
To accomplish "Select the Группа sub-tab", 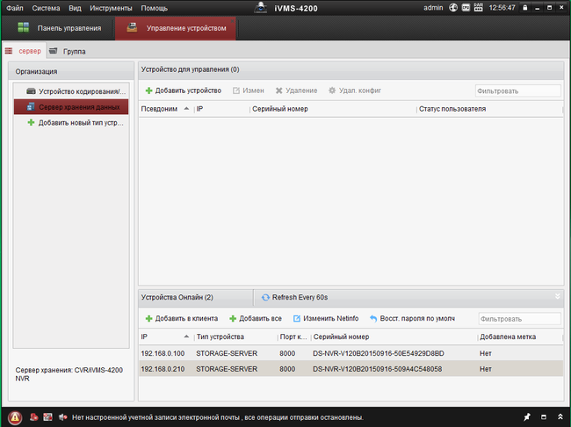I will click(x=68, y=51).
